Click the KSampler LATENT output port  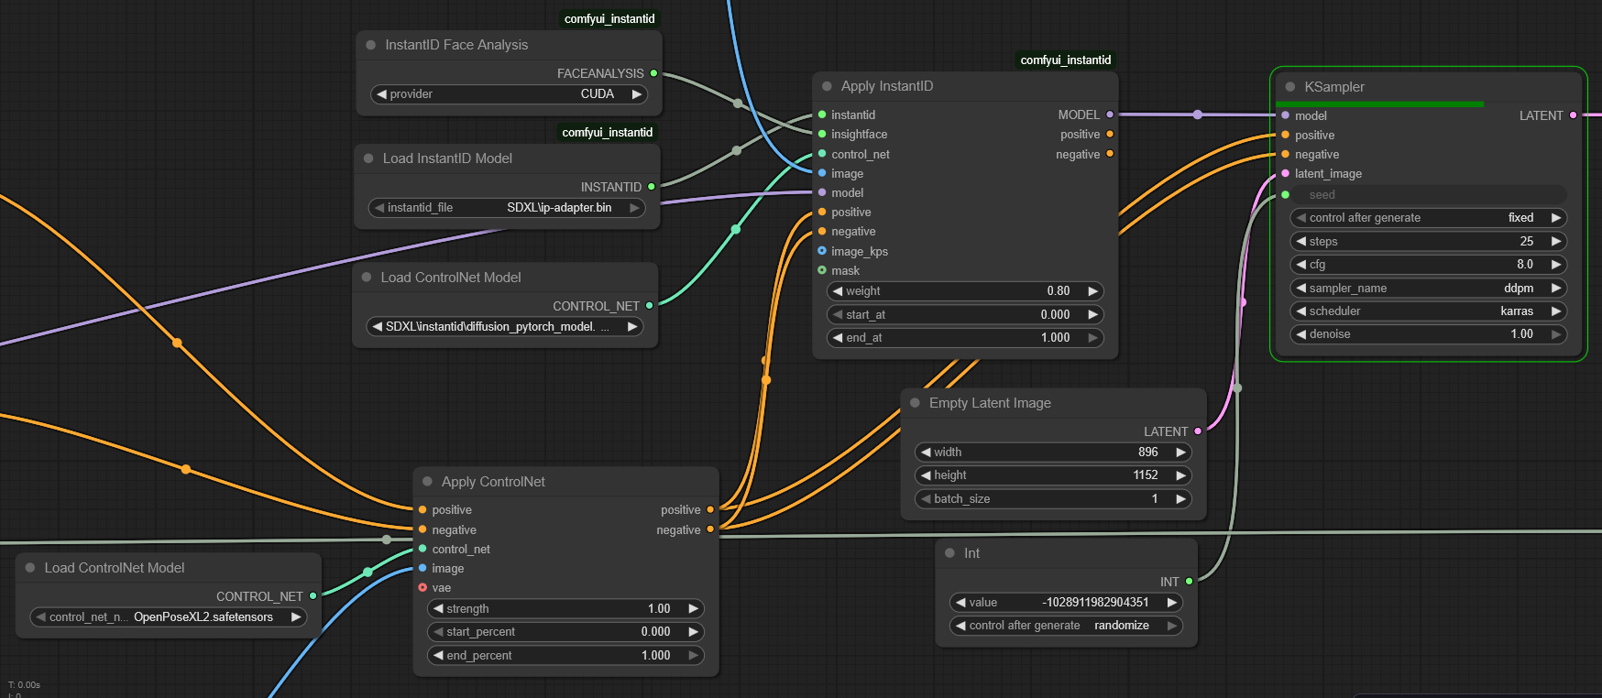coord(1573,115)
